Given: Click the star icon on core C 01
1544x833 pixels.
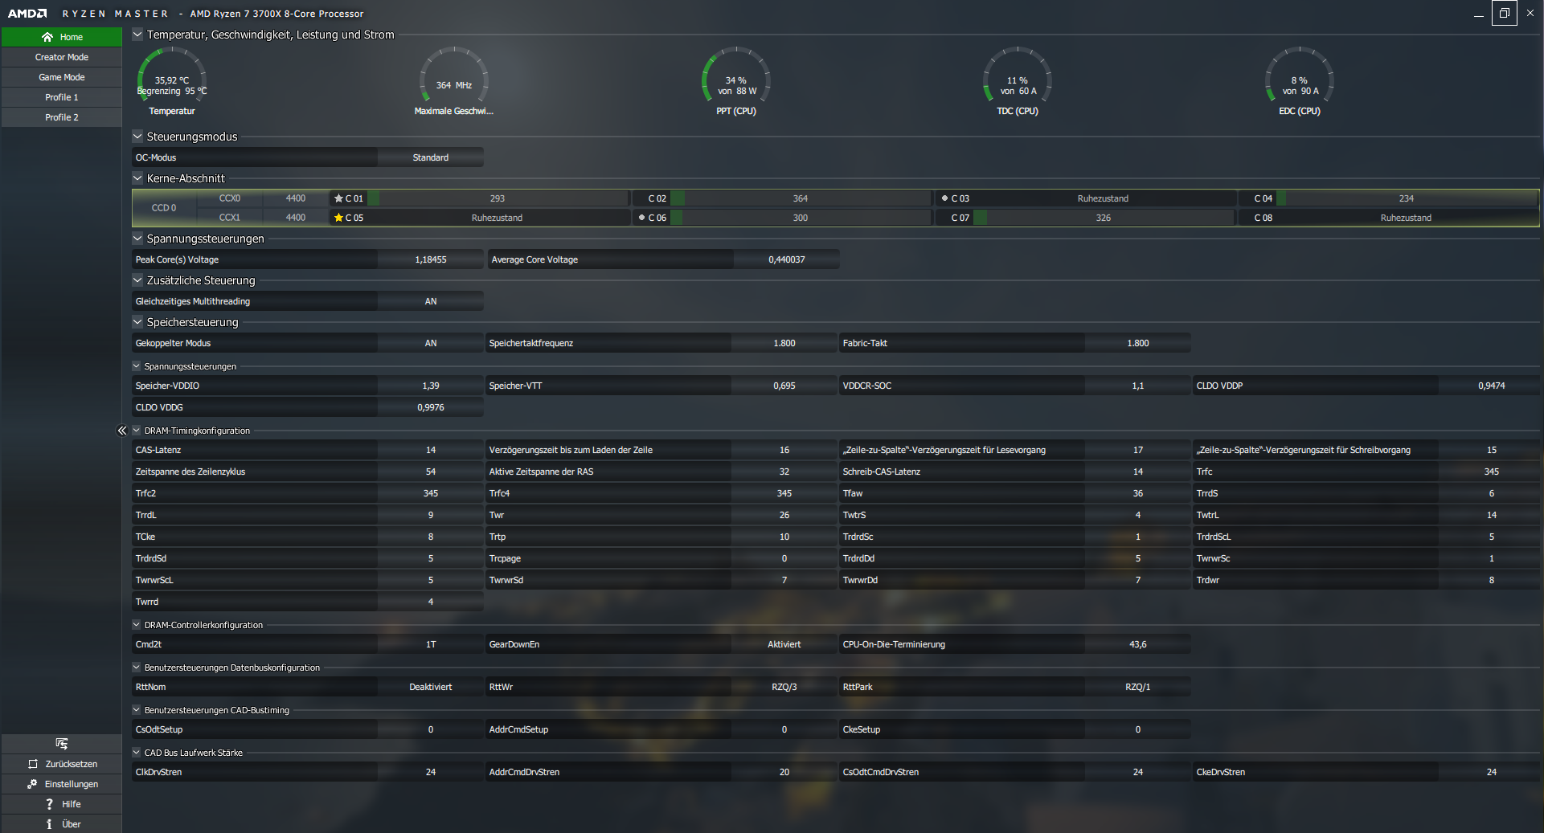Looking at the screenshot, I should [x=338, y=198].
